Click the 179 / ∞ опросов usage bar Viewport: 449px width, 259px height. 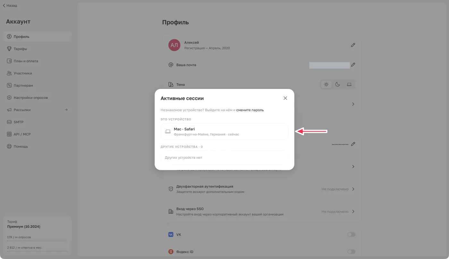38,240
